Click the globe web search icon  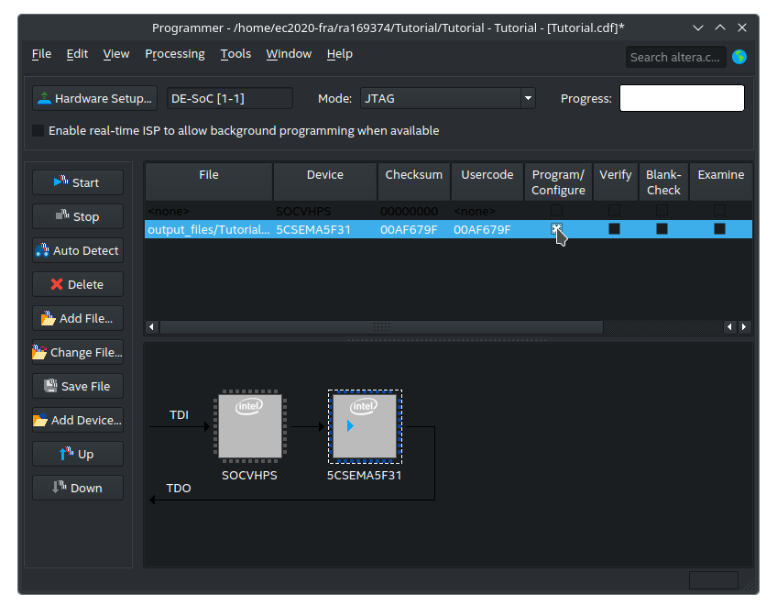coord(739,57)
